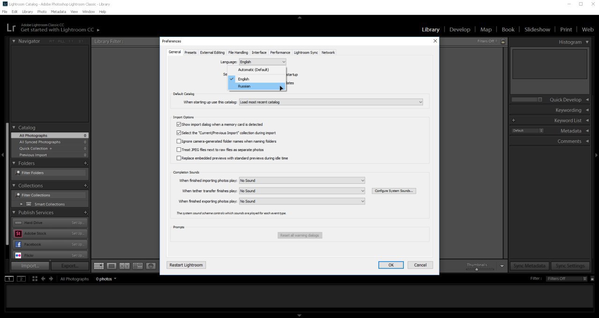Cancel the Preferences dialog
The image size is (599, 318).
click(x=420, y=265)
